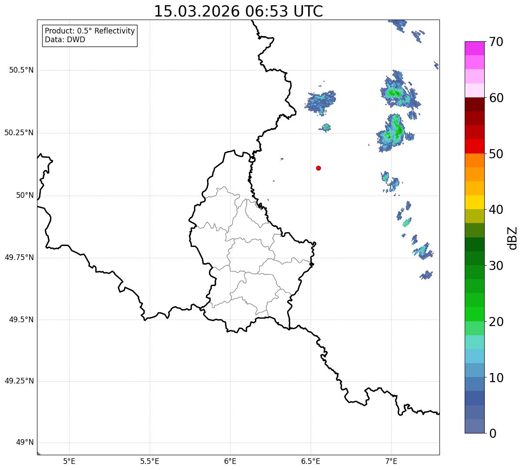Click the 'dBZ' colorbar axis label
The height and width of the screenshot is (470, 523).
(x=513, y=238)
